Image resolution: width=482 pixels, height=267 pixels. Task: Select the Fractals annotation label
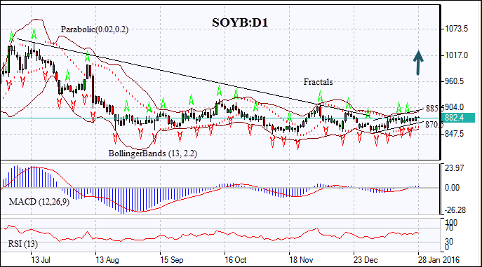[318, 82]
